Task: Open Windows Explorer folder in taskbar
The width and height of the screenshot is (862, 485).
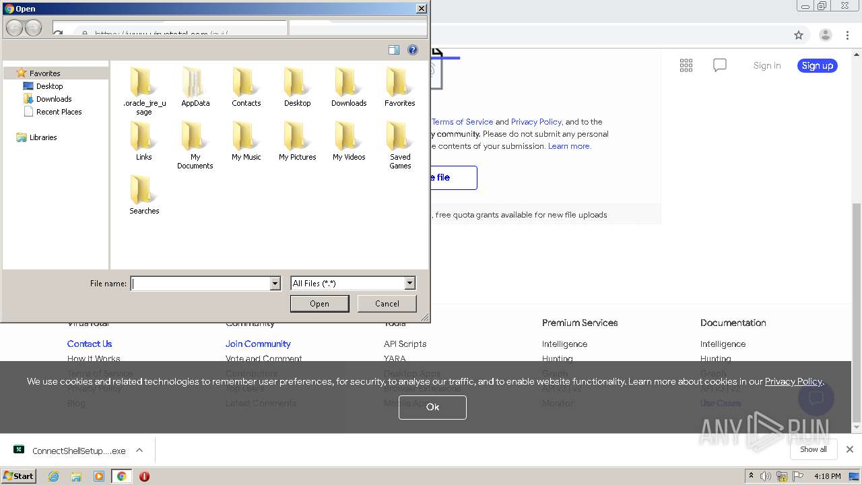Action: point(76,476)
